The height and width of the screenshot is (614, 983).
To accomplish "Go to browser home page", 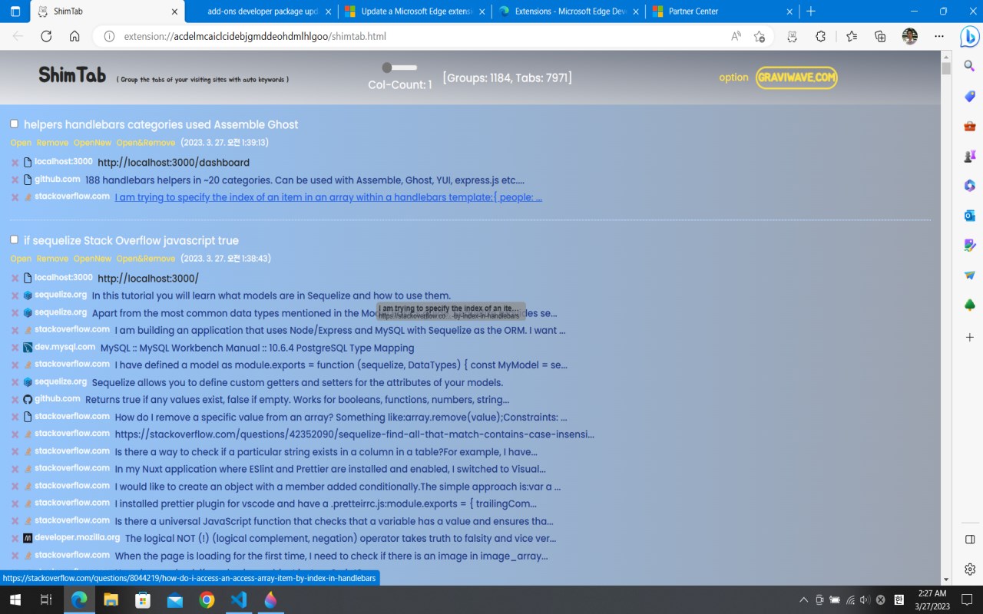I will (x=74, y=36).
